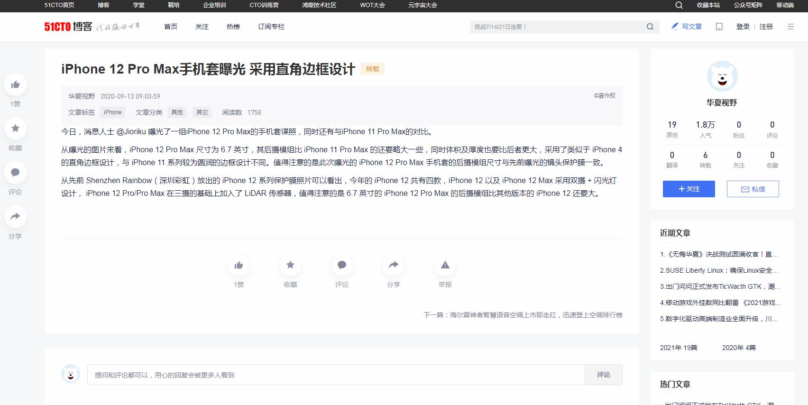
Task: Open WOT大会 in top bar
Action: (x=372, y=5)
